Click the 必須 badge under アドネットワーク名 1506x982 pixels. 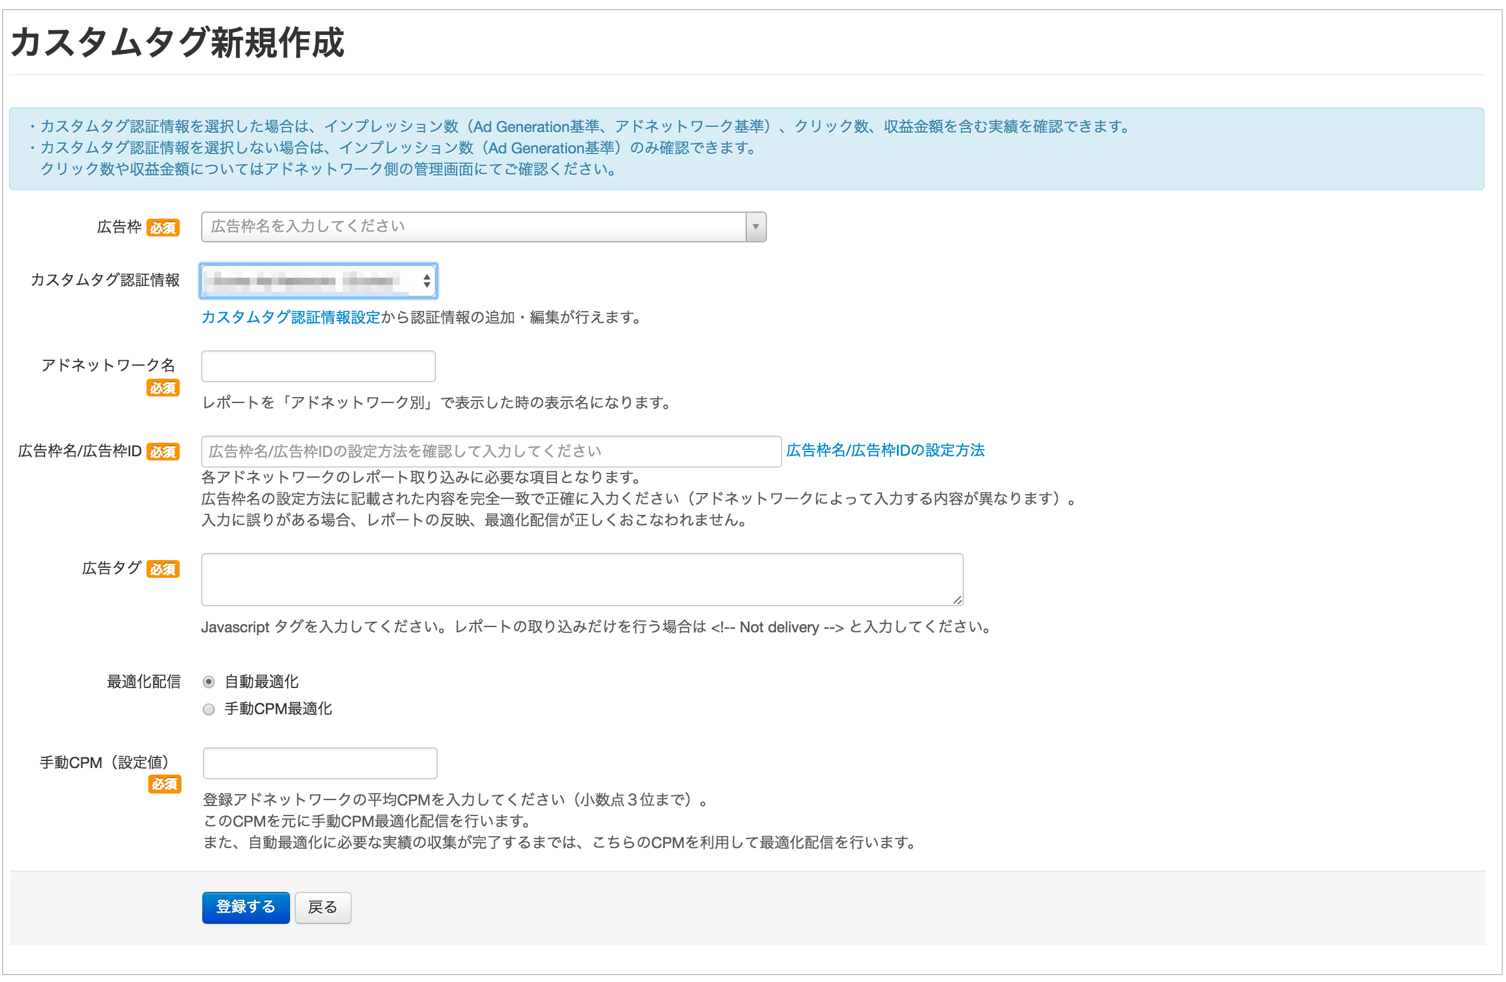(163, 388)
